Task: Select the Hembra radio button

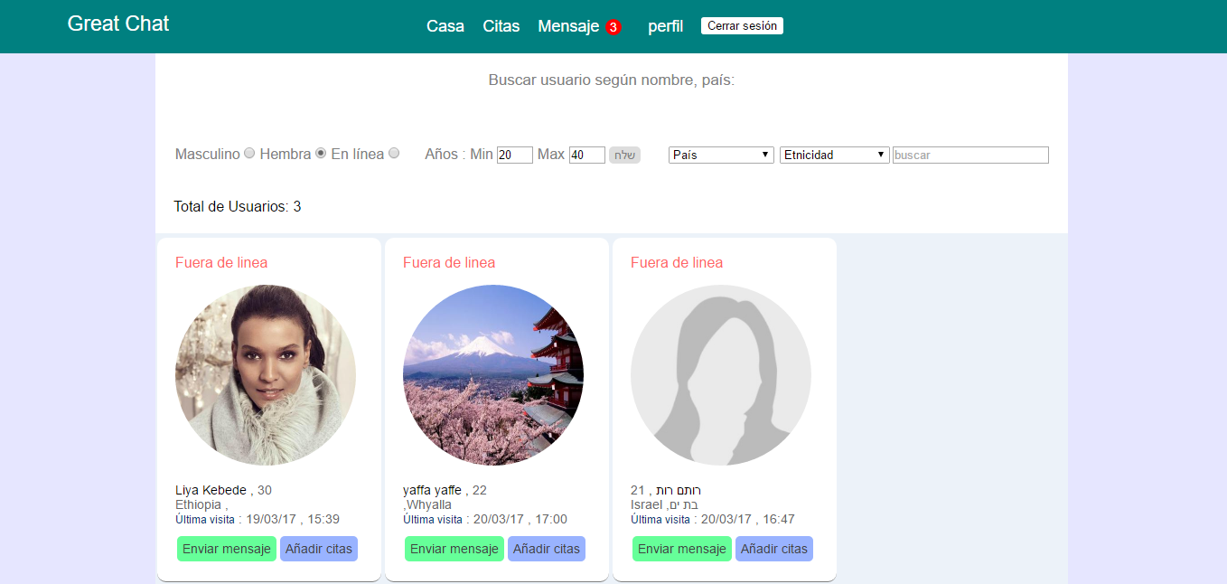Action: pos(320,154)
